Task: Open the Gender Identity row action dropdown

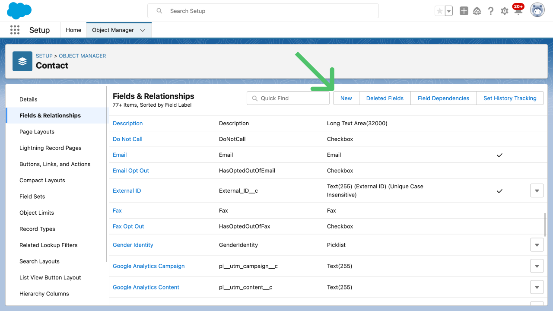Action: click(537, 245)
